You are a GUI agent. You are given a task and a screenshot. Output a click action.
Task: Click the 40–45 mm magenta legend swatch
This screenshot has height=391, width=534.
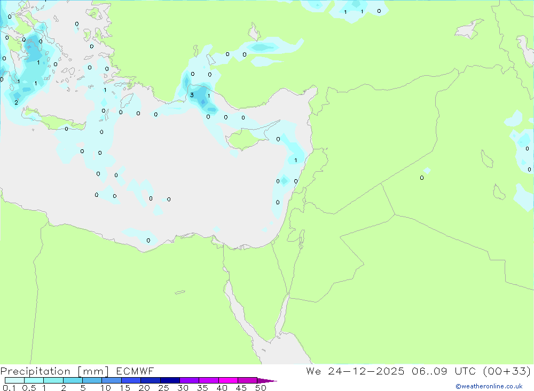point(228,380)
